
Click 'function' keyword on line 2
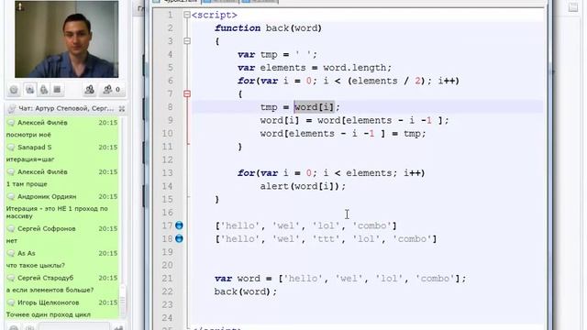pyautogui.click(x=238, y=28)
